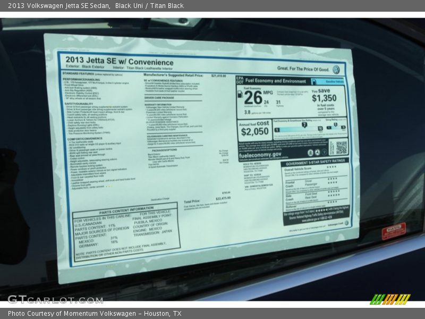Viewport: 425px width, 319px height.
Task: Click the '$21,410.00' retail price
Action: (218, 76)
